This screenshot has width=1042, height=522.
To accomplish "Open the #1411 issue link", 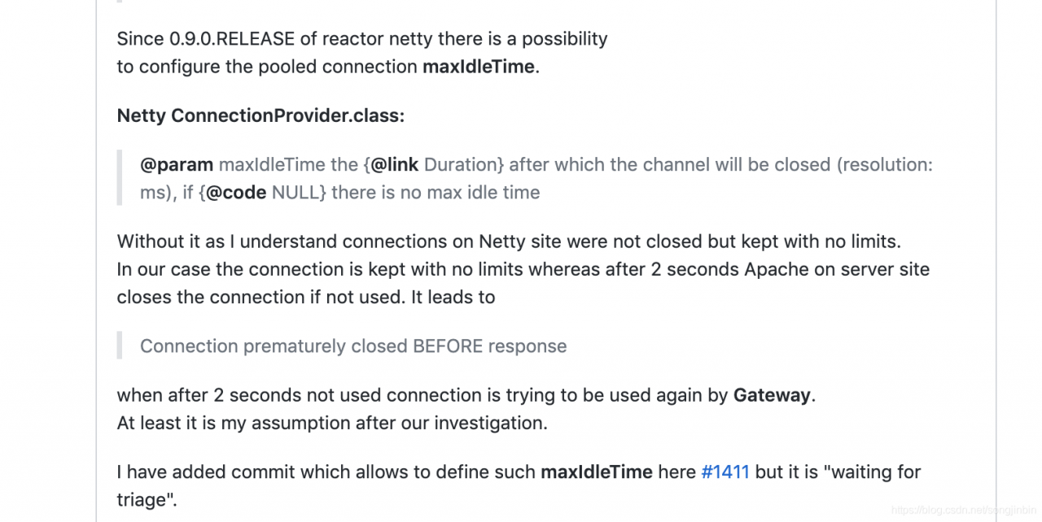I will (x=725, y=472).
